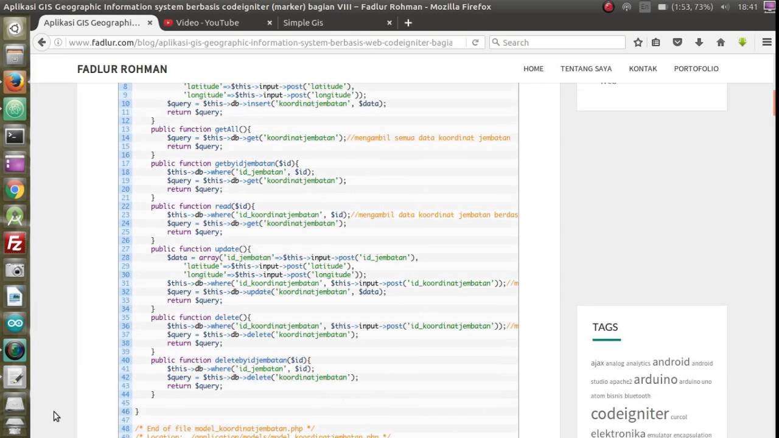
Task: Show bookmarks list icon
Action: click(x=655, y=43)
